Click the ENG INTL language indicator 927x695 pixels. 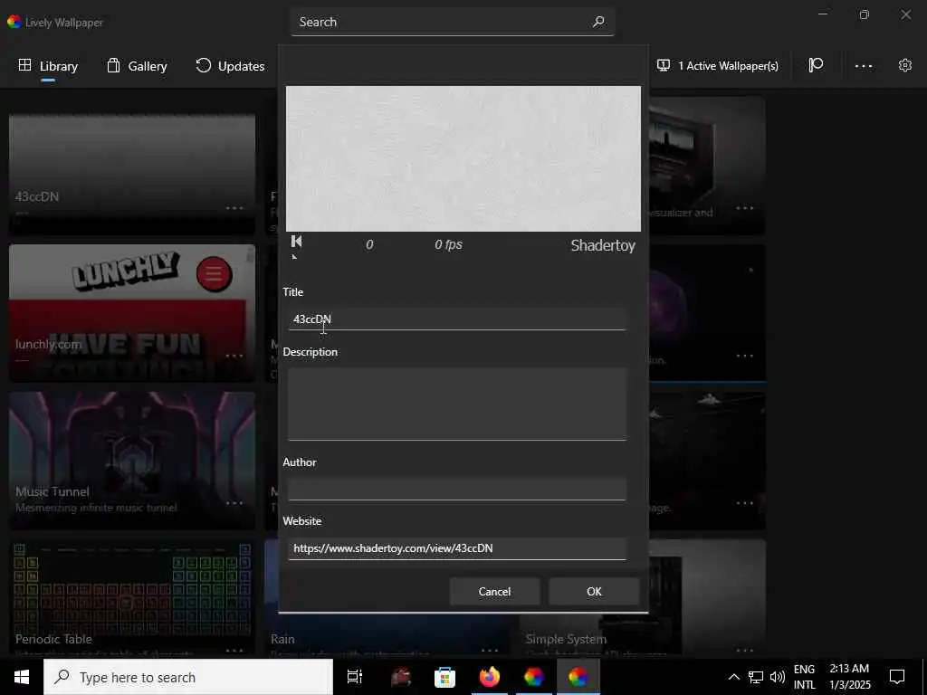click(804, 677)
